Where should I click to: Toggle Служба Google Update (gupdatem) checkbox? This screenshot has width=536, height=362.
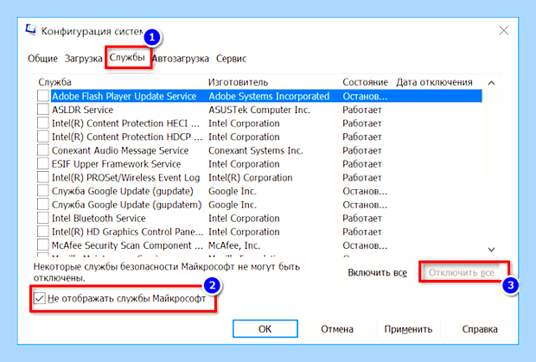pos(43,205)
